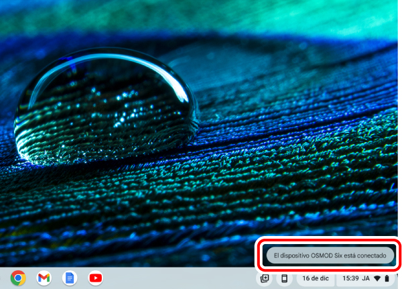
Task: Click the battery status icon
Action: [387, 278]
